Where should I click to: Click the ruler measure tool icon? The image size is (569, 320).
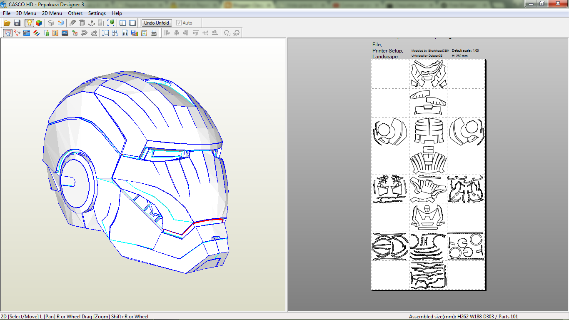tap(46, 33)
